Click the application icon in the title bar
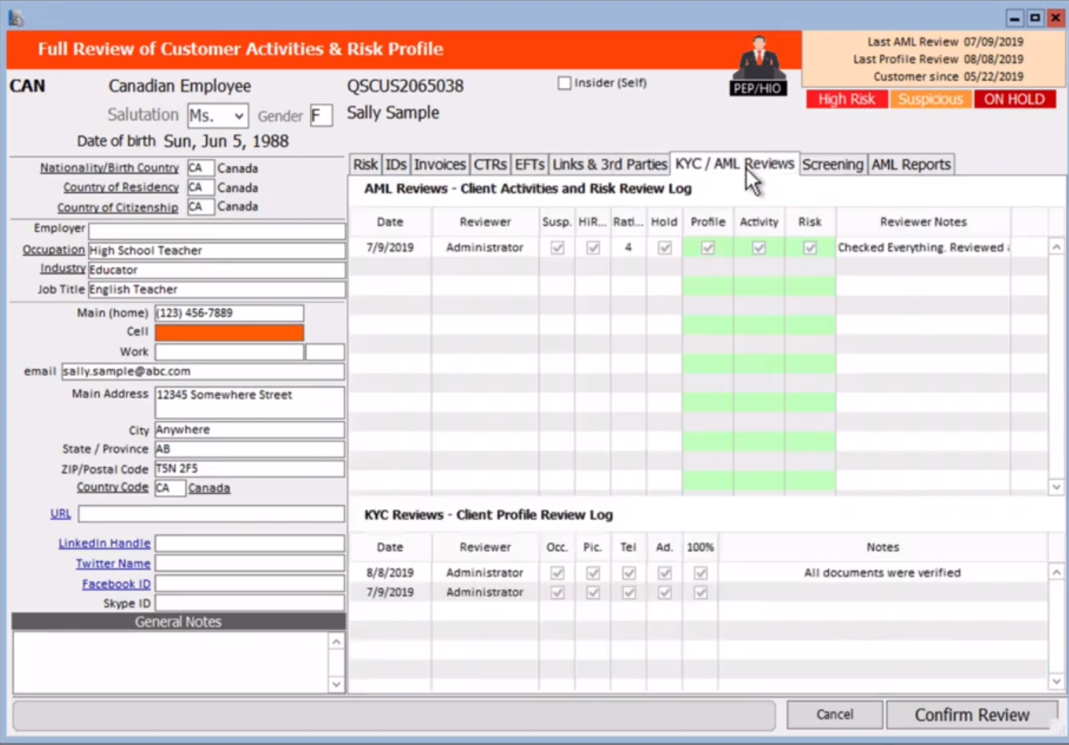This screenshot has width=1069, height=745. (x=17, y=16)
